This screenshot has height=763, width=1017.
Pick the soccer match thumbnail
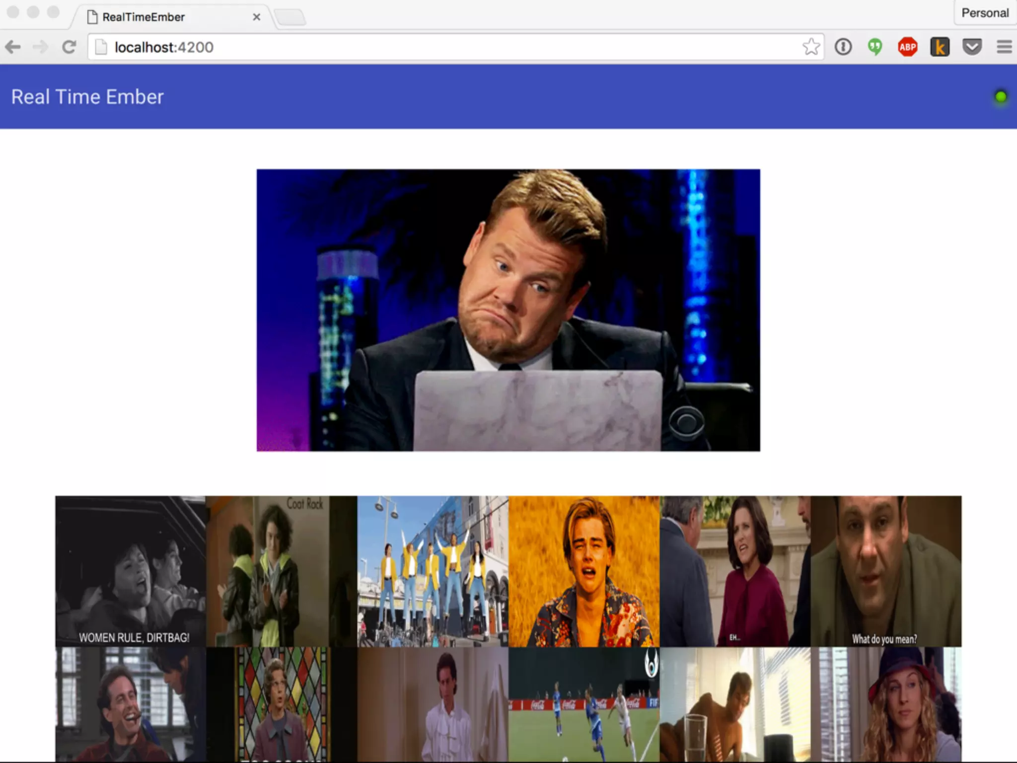(584, 704)
